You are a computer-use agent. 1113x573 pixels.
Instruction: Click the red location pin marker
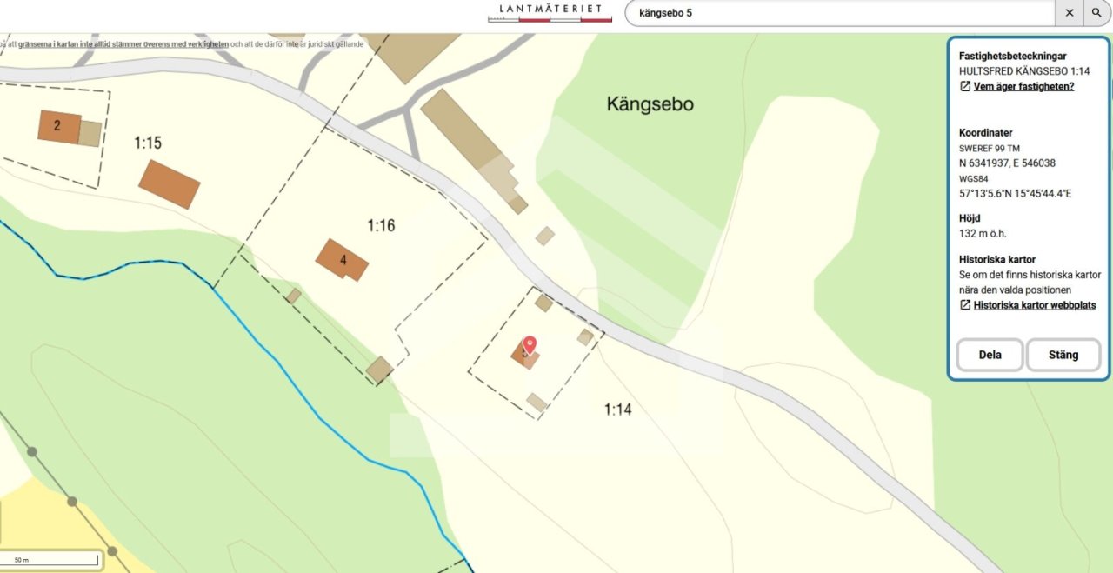[530, 345]
